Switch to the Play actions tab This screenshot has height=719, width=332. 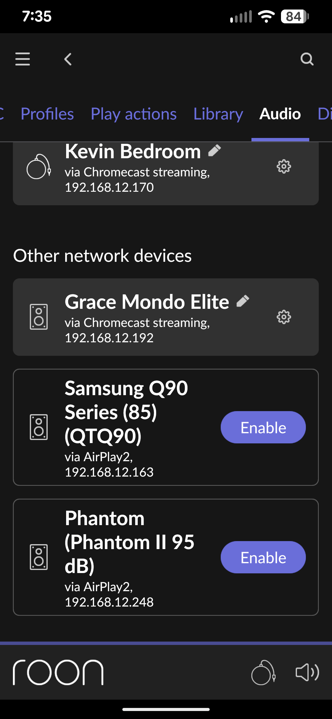134,114
